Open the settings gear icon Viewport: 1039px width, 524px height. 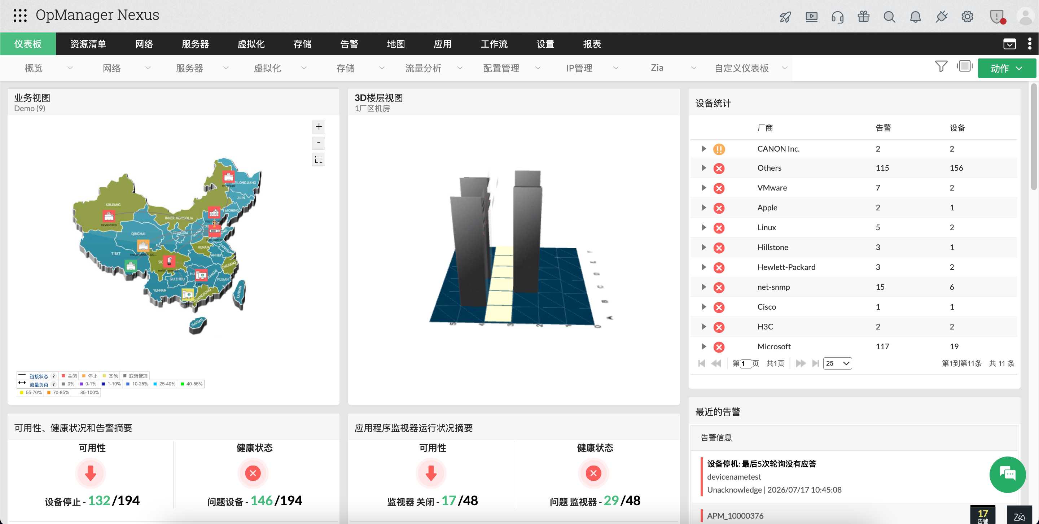pyautogui.click(x=967, y=17)
